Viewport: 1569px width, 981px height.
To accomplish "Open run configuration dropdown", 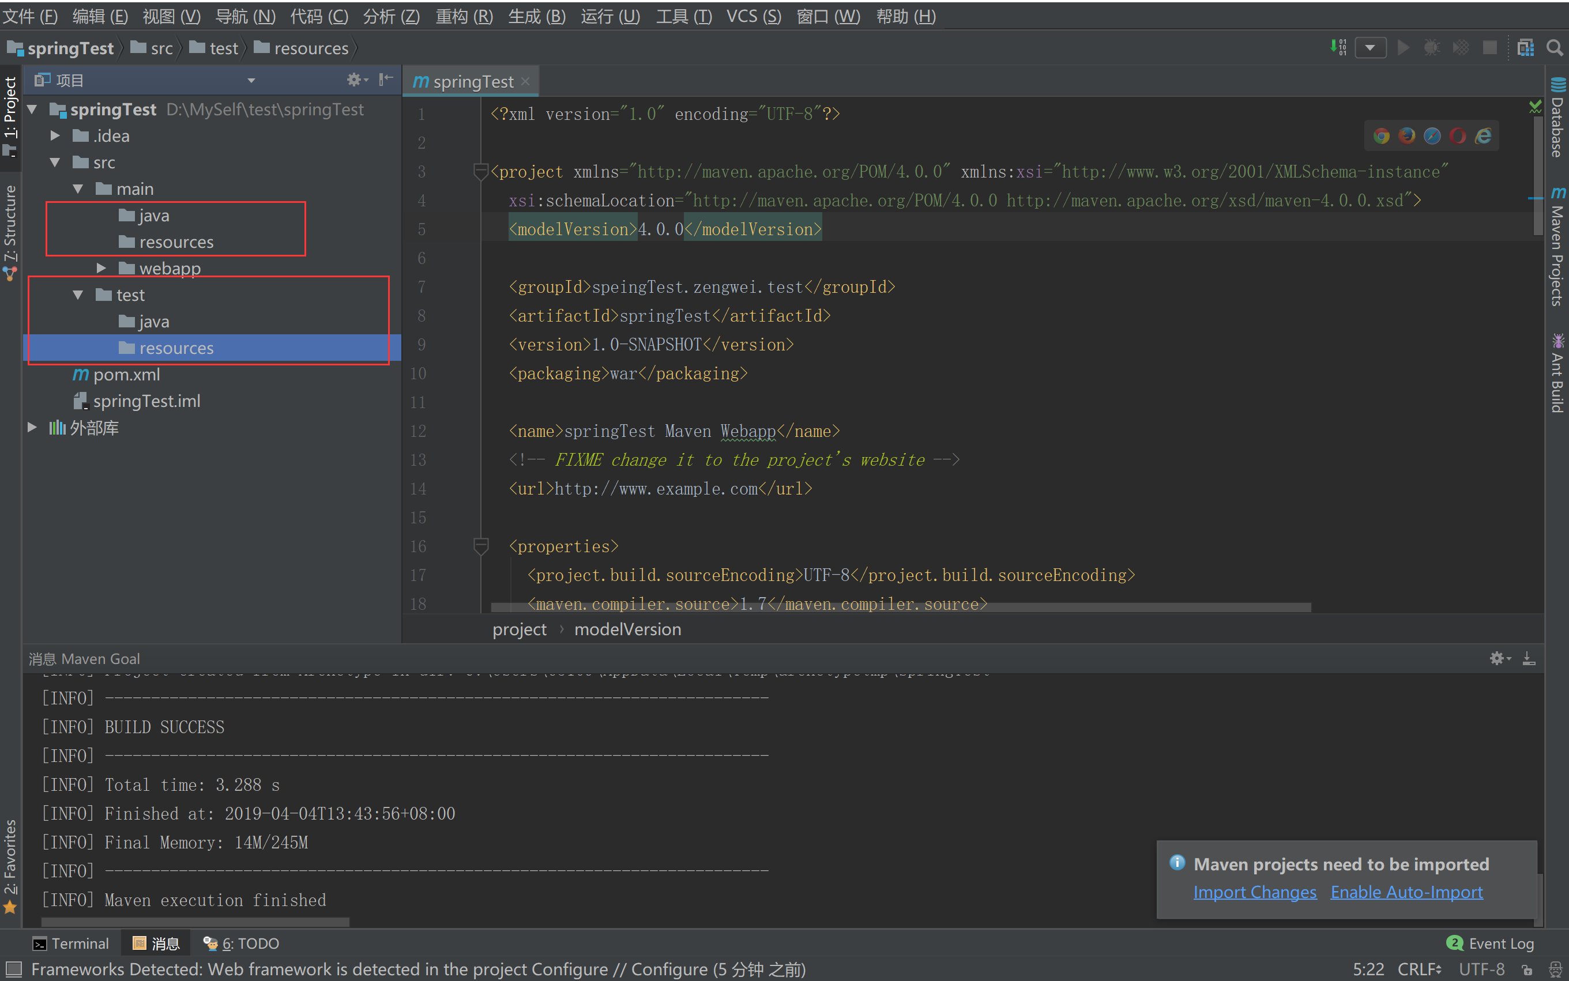I will click(x=1370, y=48).
